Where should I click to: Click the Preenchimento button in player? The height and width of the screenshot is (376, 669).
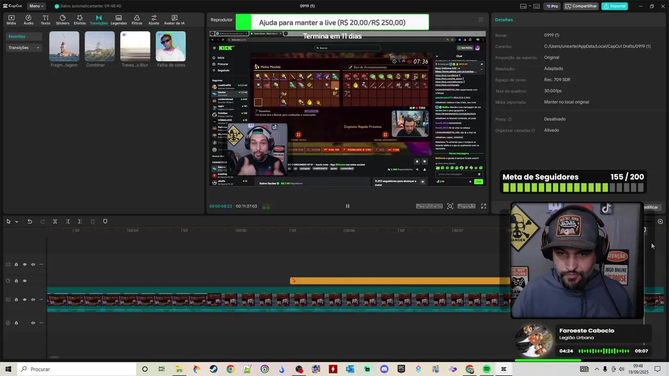[429, 206]
